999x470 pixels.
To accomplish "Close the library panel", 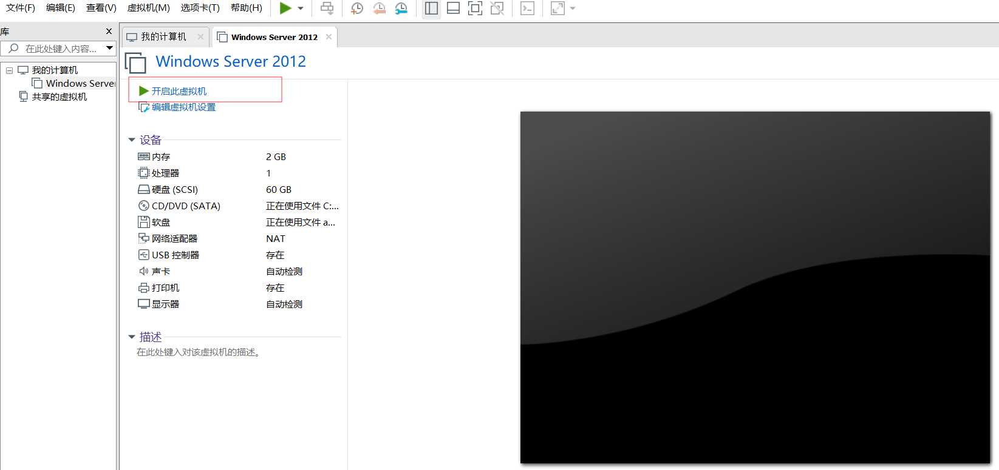I will [109, 32].
